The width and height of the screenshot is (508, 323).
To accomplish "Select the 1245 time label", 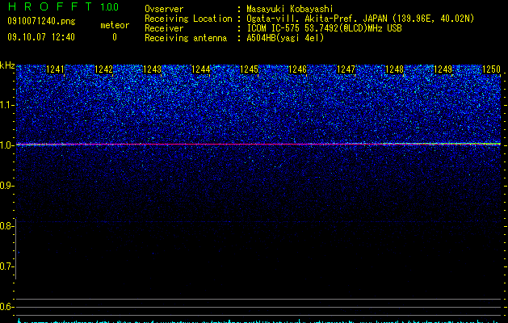I will [249, 69].
